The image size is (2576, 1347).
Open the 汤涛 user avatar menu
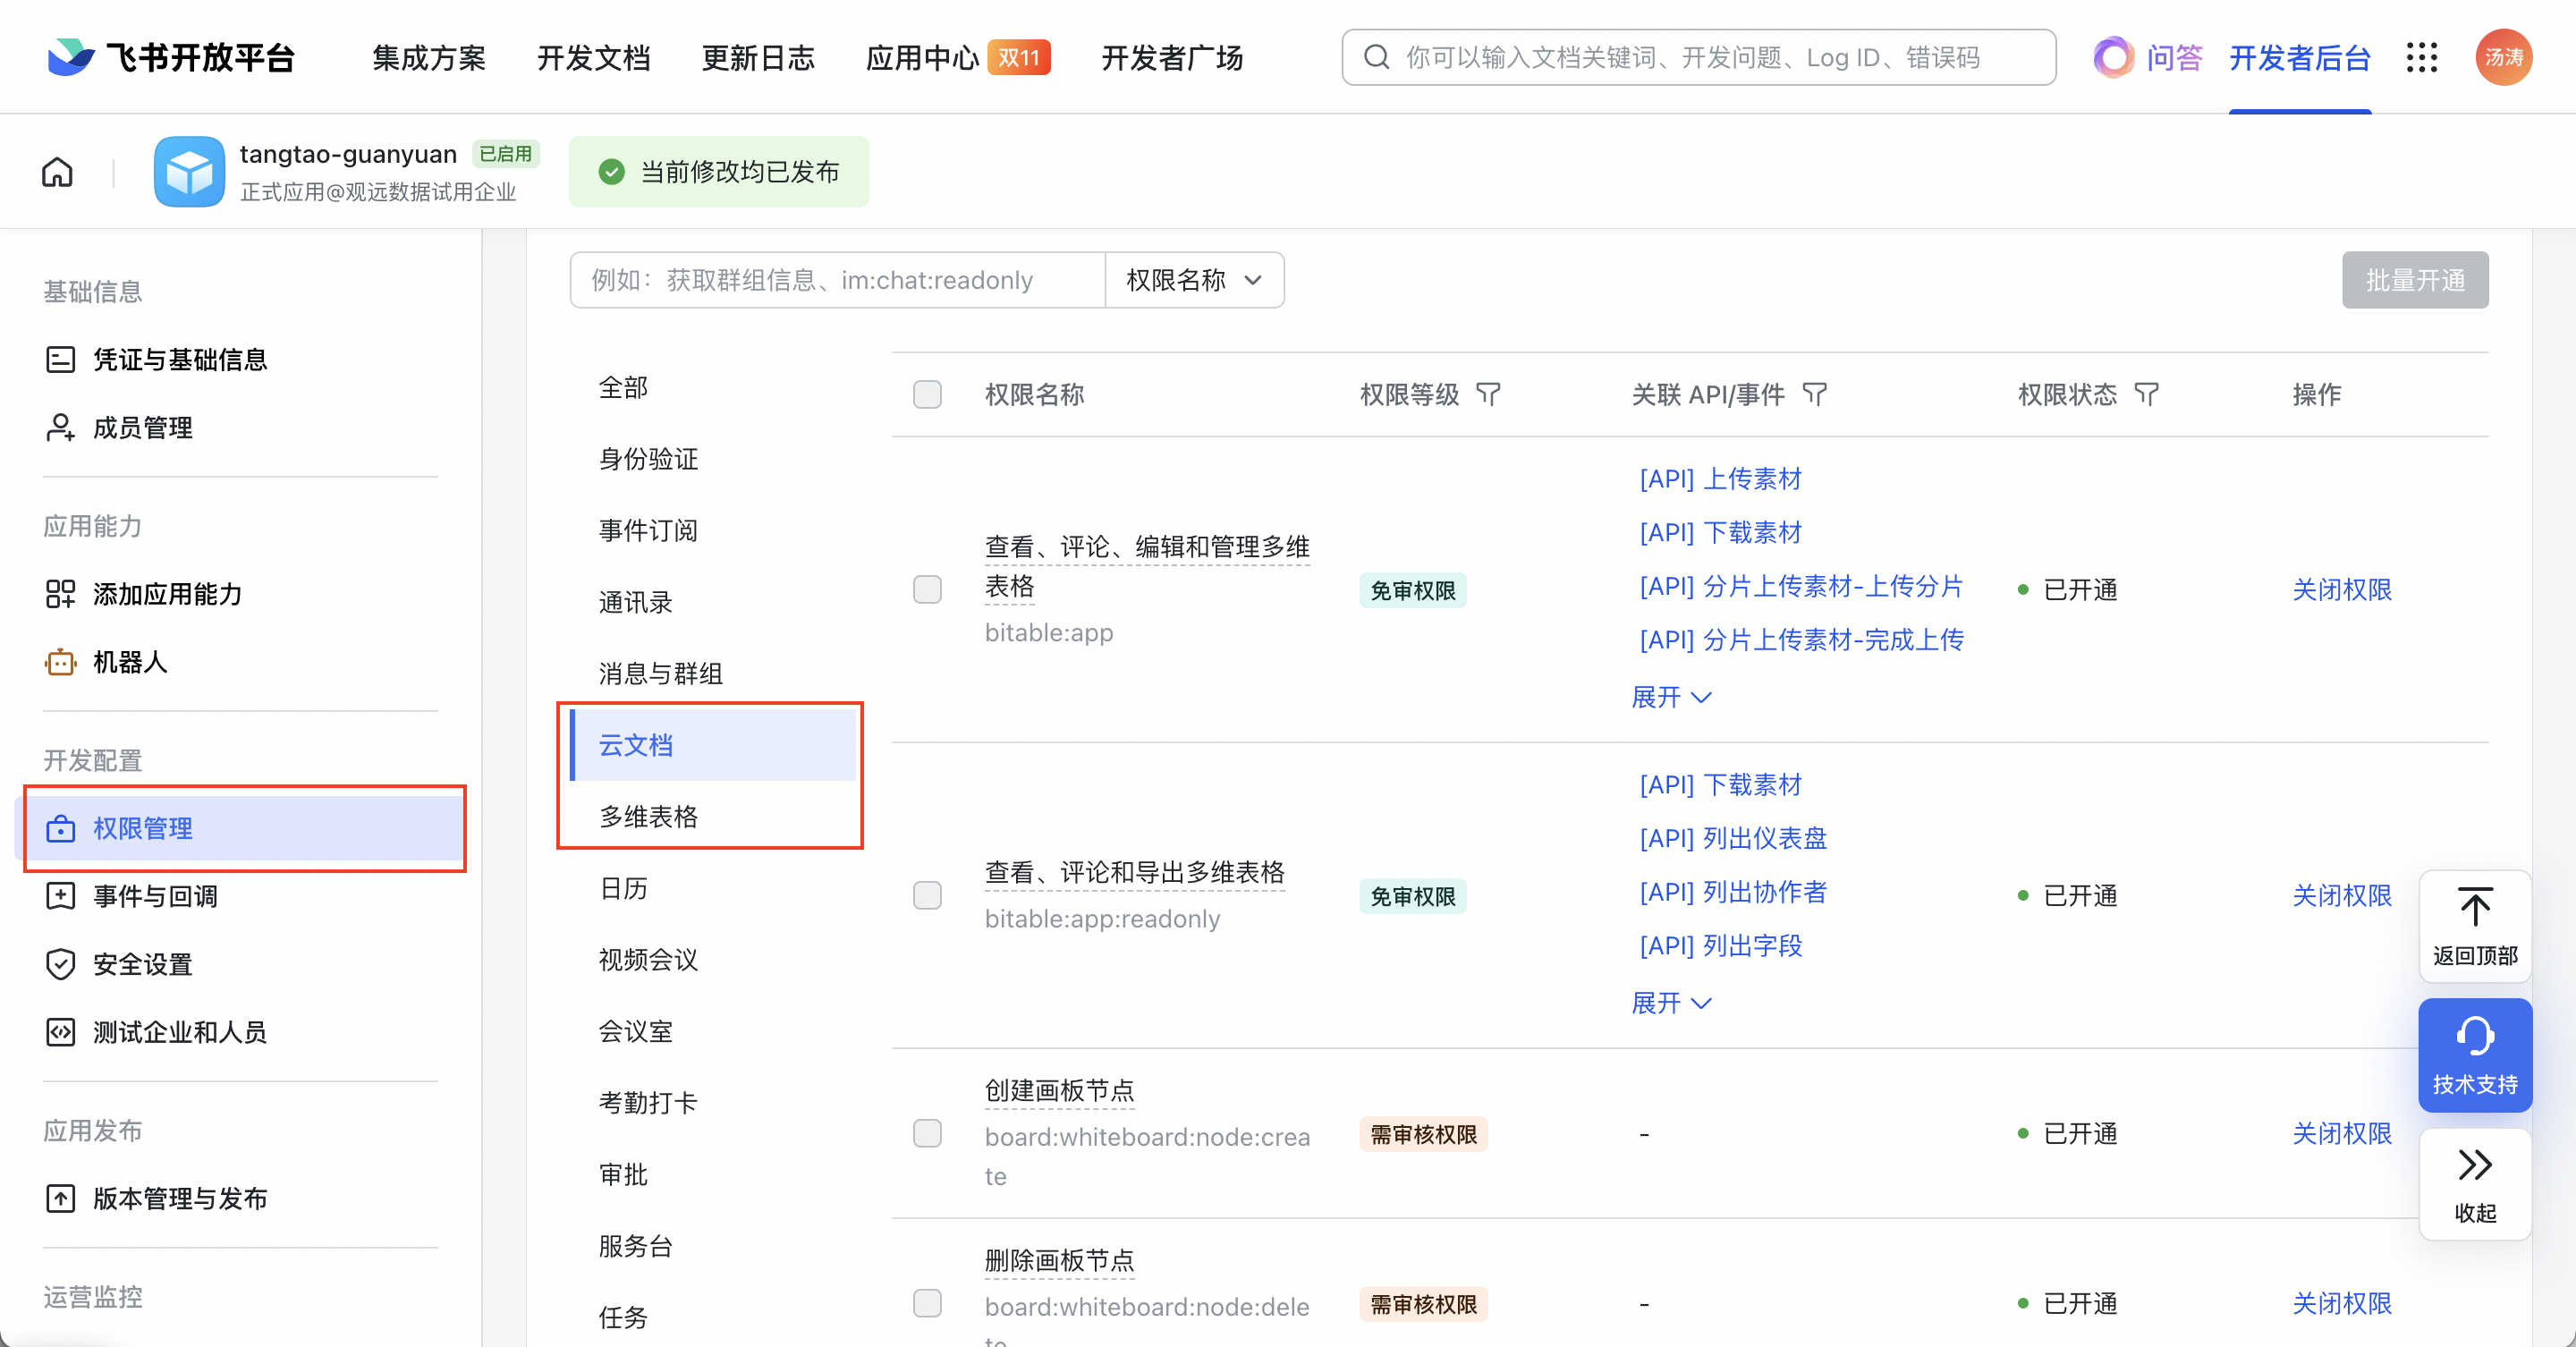2504,57
